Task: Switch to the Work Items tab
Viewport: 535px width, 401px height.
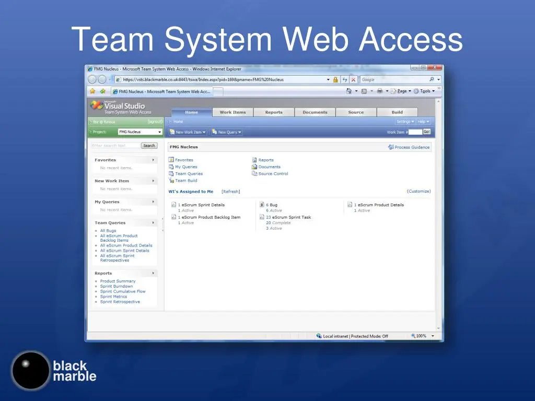Action: click(x=232, y=112)
